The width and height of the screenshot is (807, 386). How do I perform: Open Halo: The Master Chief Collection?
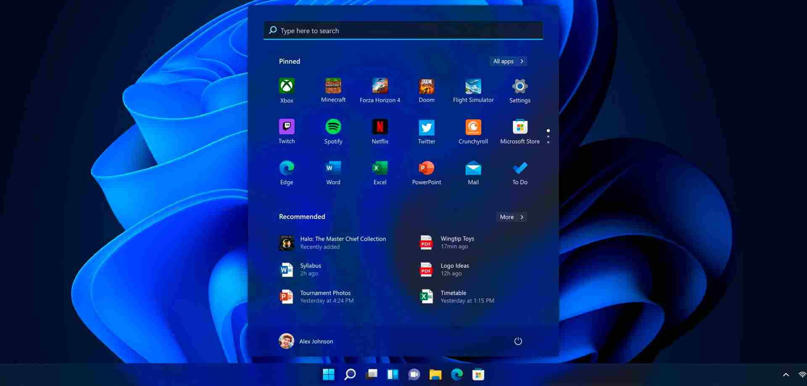tap(333, 243)
